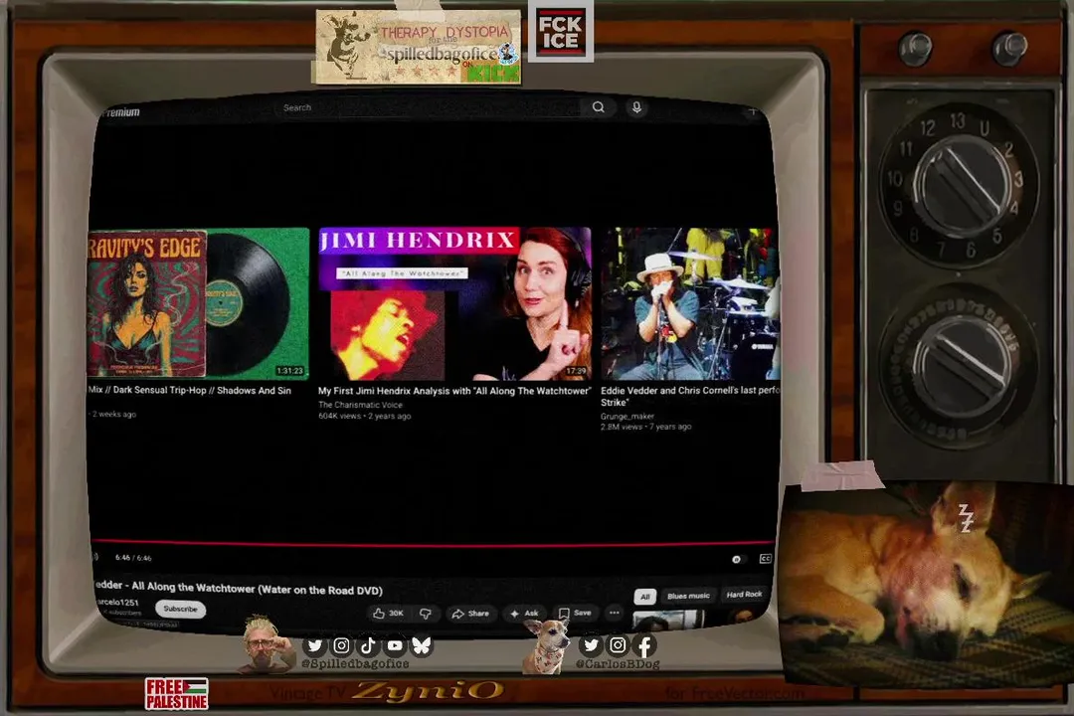Click the Therapy Dystopia spilledbagofice banner
Screen dimensions: 1074x716
(x=417, y=47)
